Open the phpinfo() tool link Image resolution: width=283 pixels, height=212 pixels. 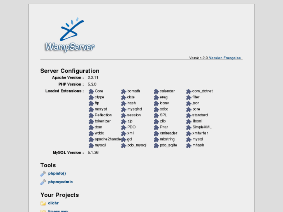coord(57,173)
